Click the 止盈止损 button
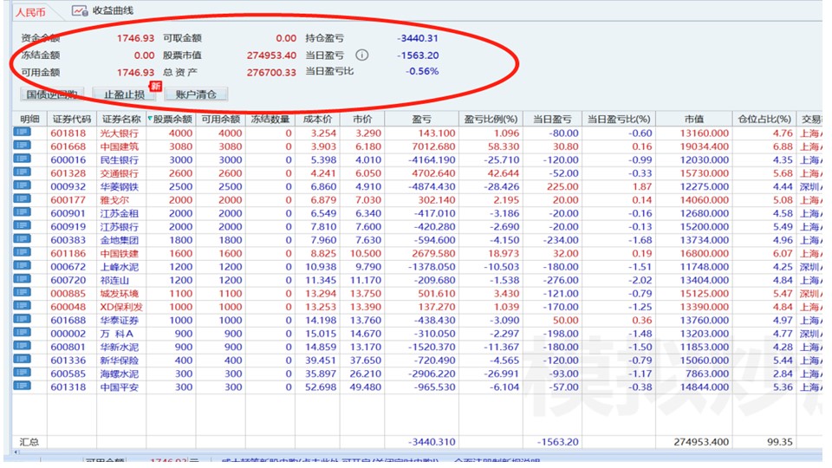The image size is (832, 468). 124,94
